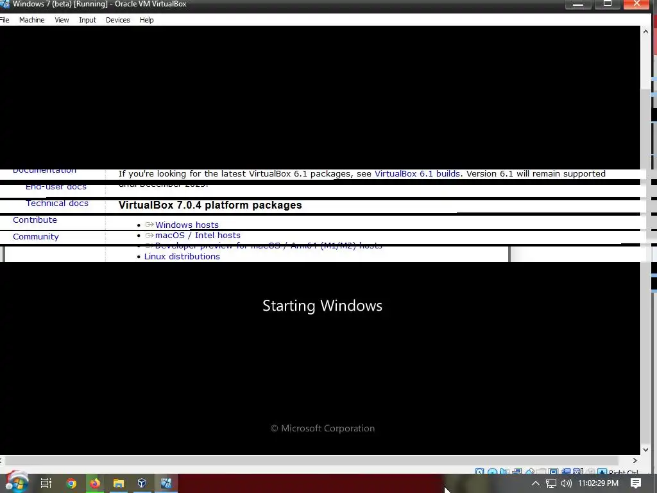The width and height of the screenshot is (657, 493).
Task: Show hidden system tray icons
Action: 536,483
